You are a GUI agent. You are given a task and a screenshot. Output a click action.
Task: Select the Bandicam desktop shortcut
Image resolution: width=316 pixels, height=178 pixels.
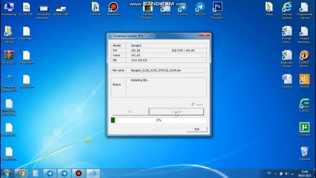point(113,9)
